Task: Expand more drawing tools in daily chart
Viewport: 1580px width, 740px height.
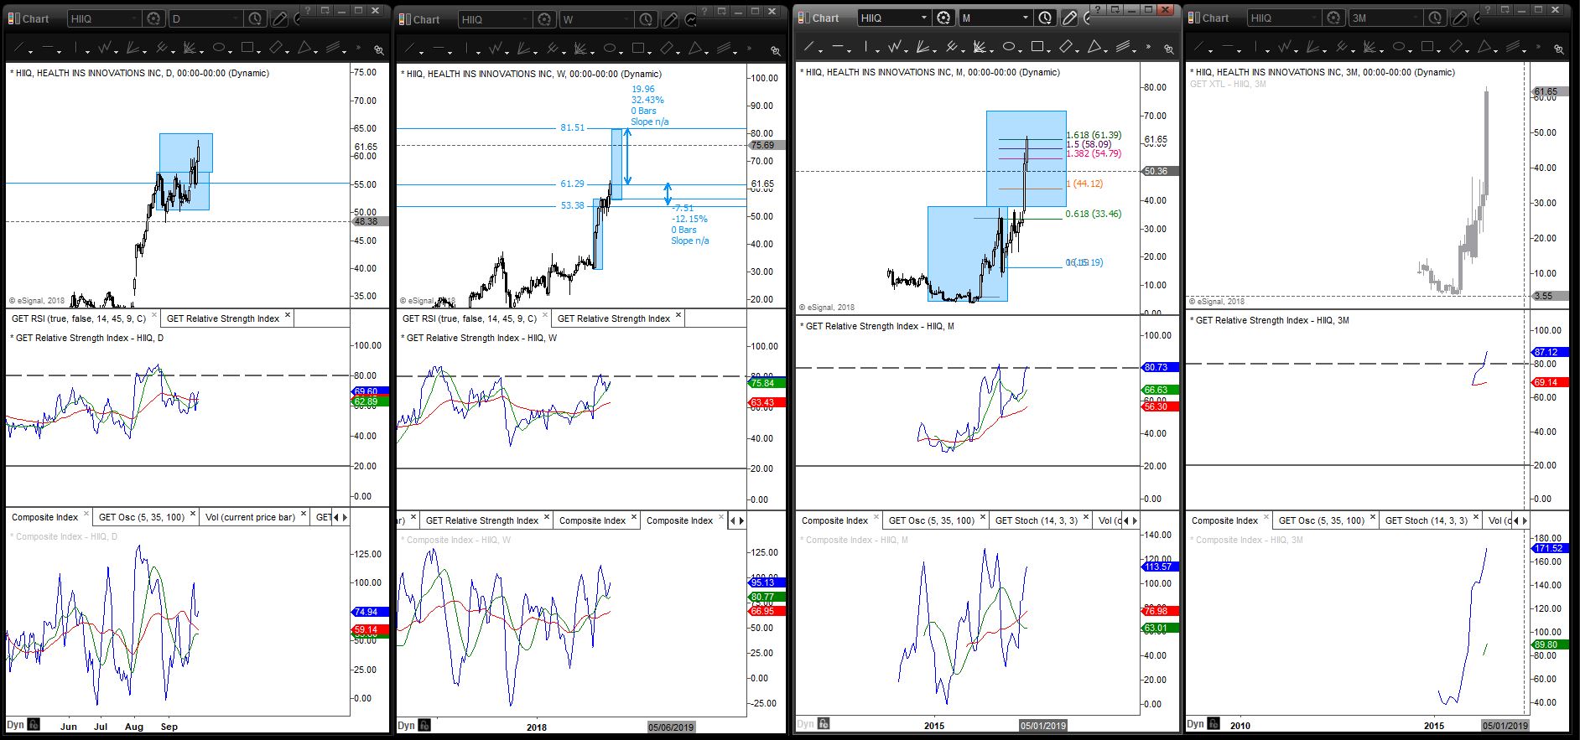Action: 358,48
